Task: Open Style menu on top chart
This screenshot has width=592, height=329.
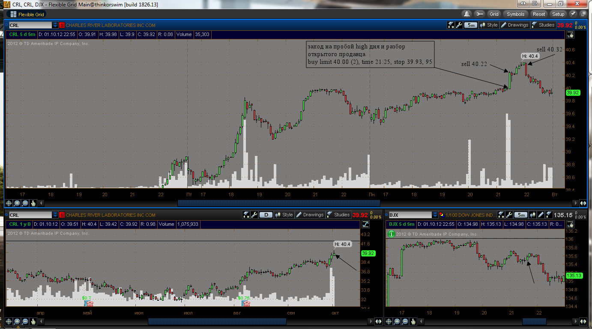Action: pos(488,25)
